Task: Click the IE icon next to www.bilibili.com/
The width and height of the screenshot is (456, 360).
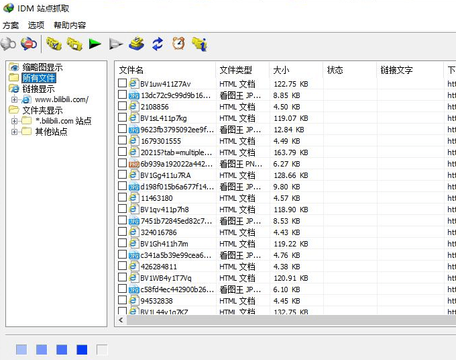Action: [26, 99]
